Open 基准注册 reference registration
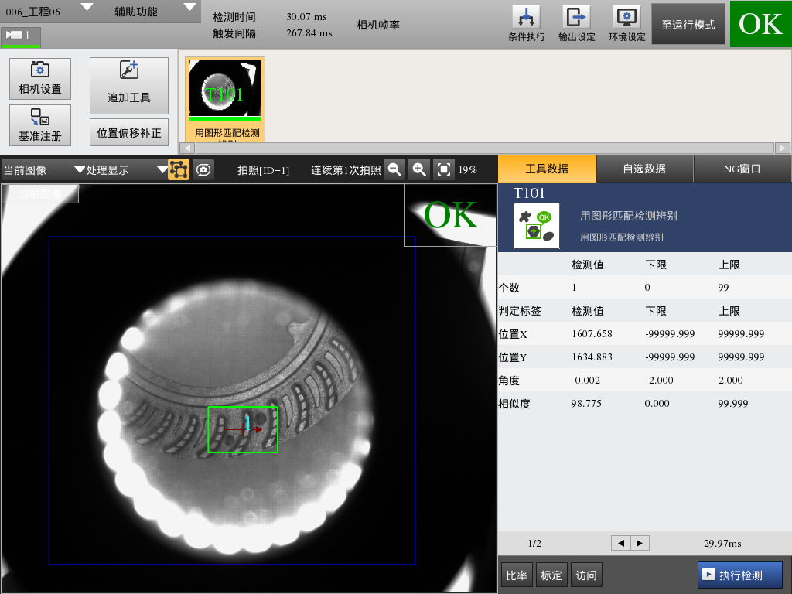Viewport: 792px width, 594px height. (40, 125)
